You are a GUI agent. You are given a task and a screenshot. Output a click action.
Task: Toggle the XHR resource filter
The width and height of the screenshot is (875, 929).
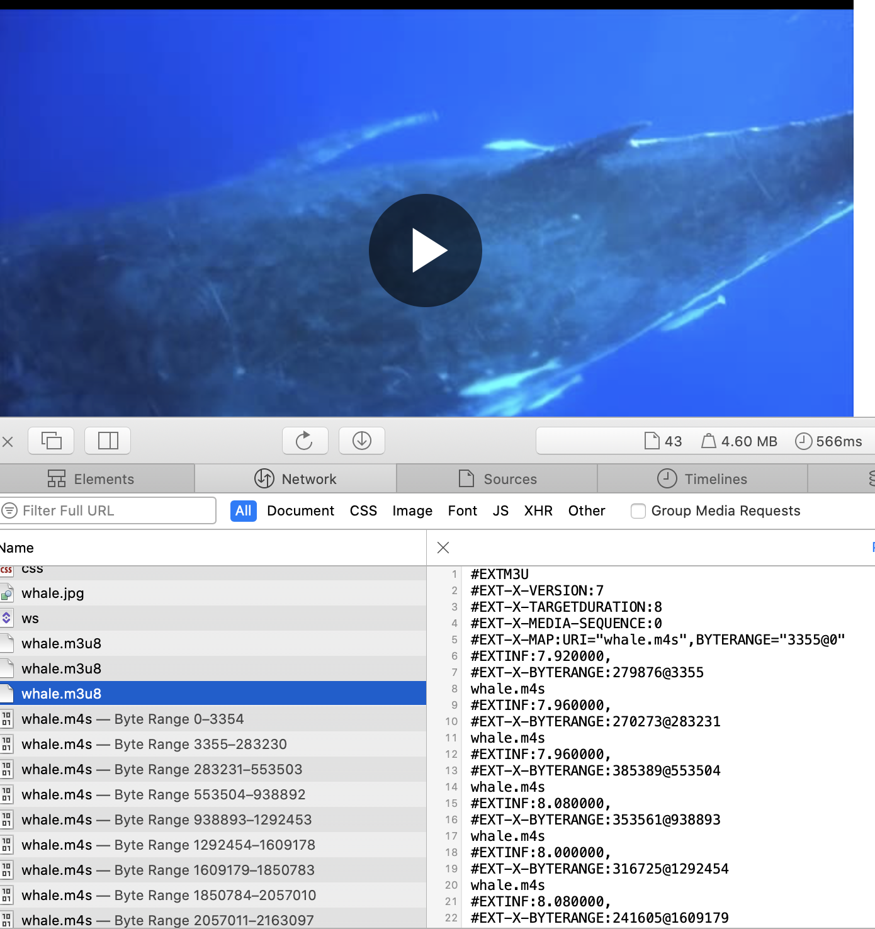(538, 510)
